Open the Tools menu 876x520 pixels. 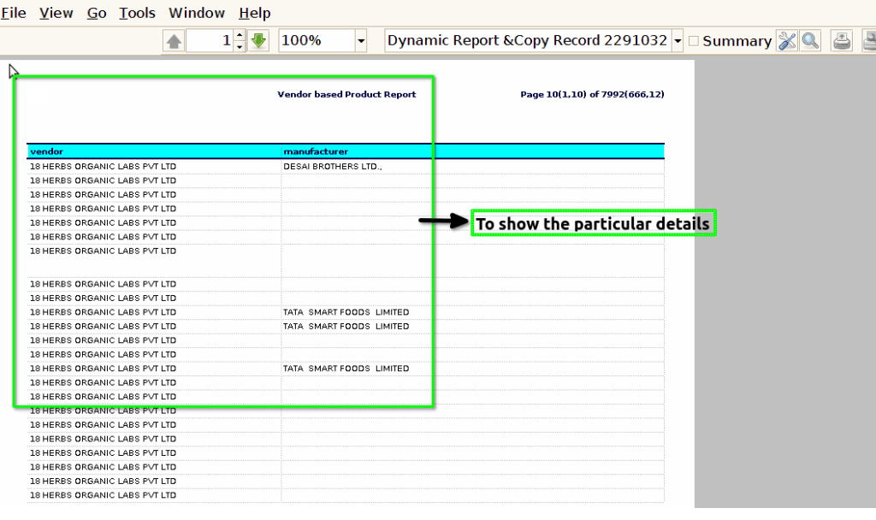pyautogui.click(x=137, y=13)
